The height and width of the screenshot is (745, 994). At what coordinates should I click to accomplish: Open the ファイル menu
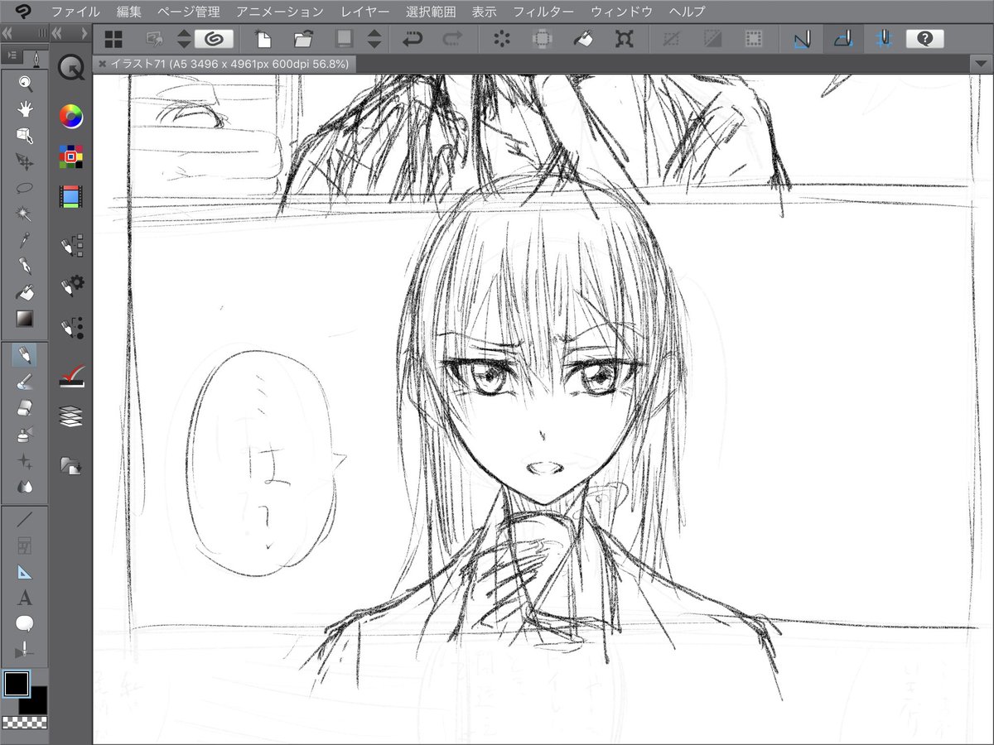[75, 12]
